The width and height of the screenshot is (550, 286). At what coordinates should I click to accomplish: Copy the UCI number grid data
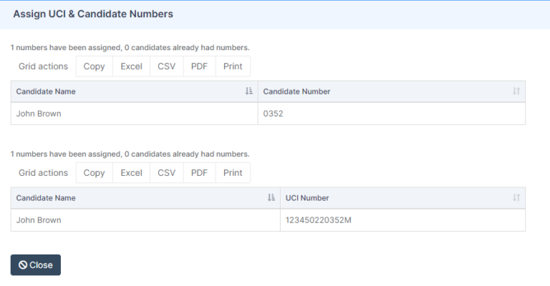pos(94,173)
